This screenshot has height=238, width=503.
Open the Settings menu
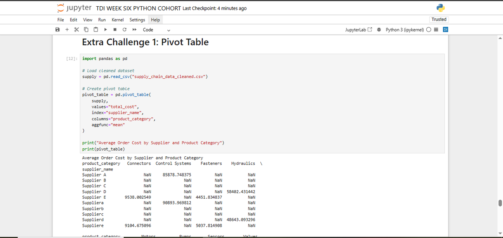137,20
